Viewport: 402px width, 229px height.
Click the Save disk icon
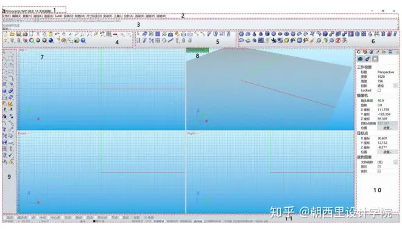[x=18, y=34]
